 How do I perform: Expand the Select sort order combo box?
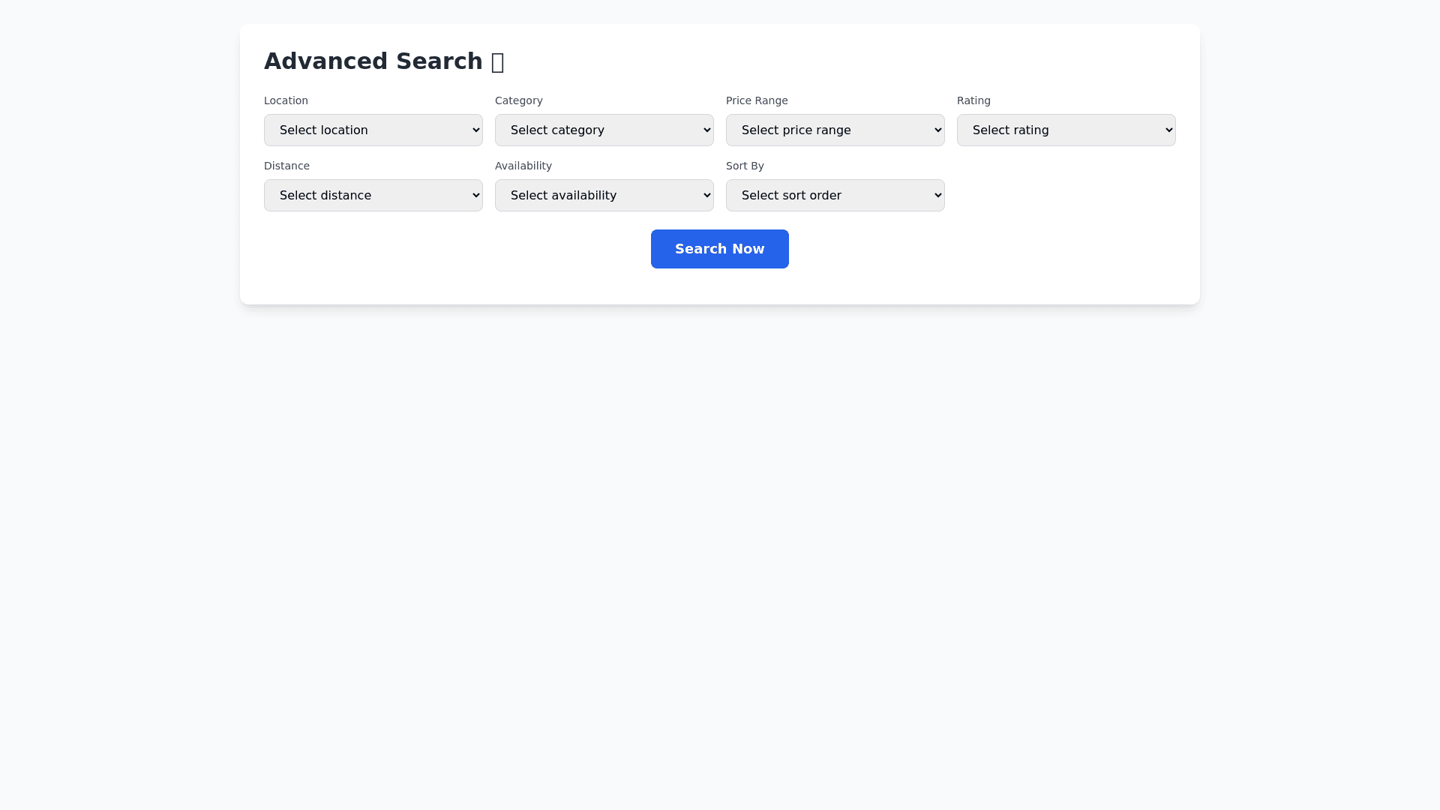tap(835, 195)
